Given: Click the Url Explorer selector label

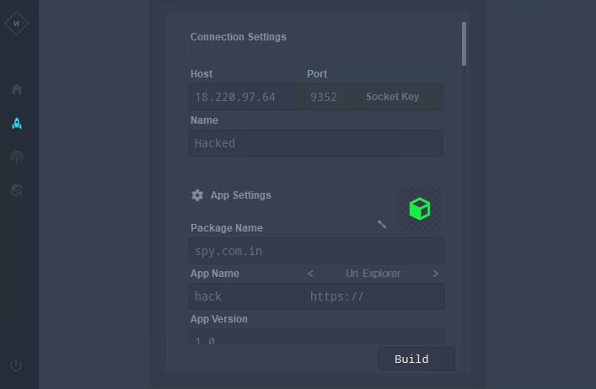Looking at the screenshot, I should (373, 274).
